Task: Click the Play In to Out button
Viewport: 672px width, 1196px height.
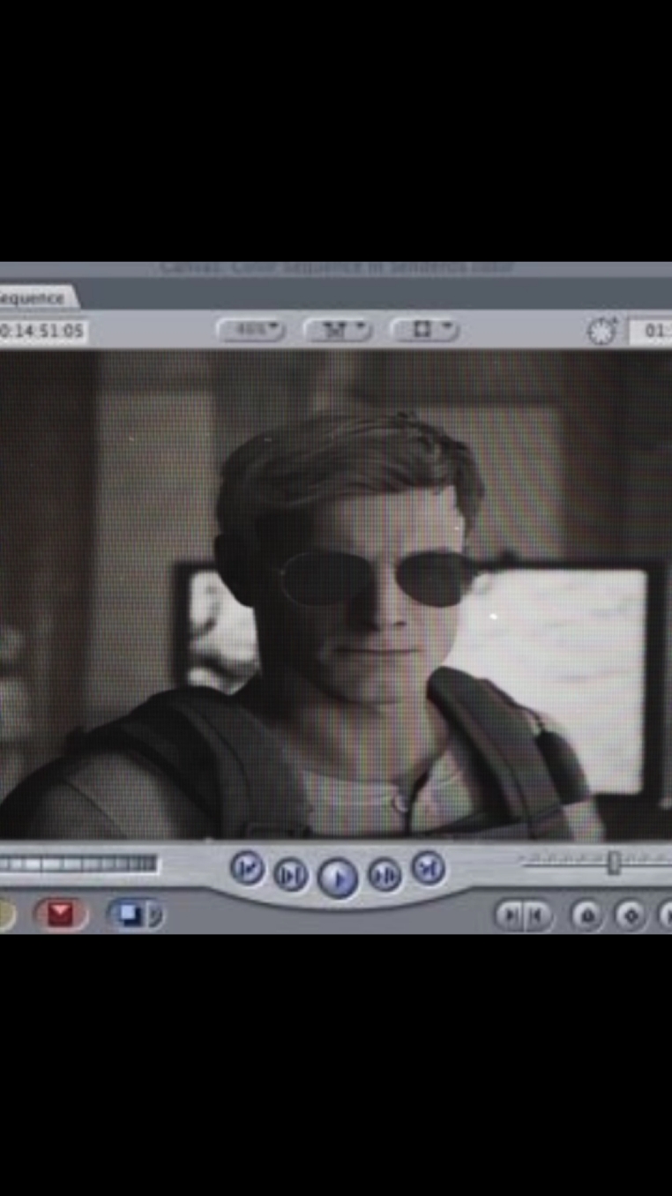Action: (289, 875)
